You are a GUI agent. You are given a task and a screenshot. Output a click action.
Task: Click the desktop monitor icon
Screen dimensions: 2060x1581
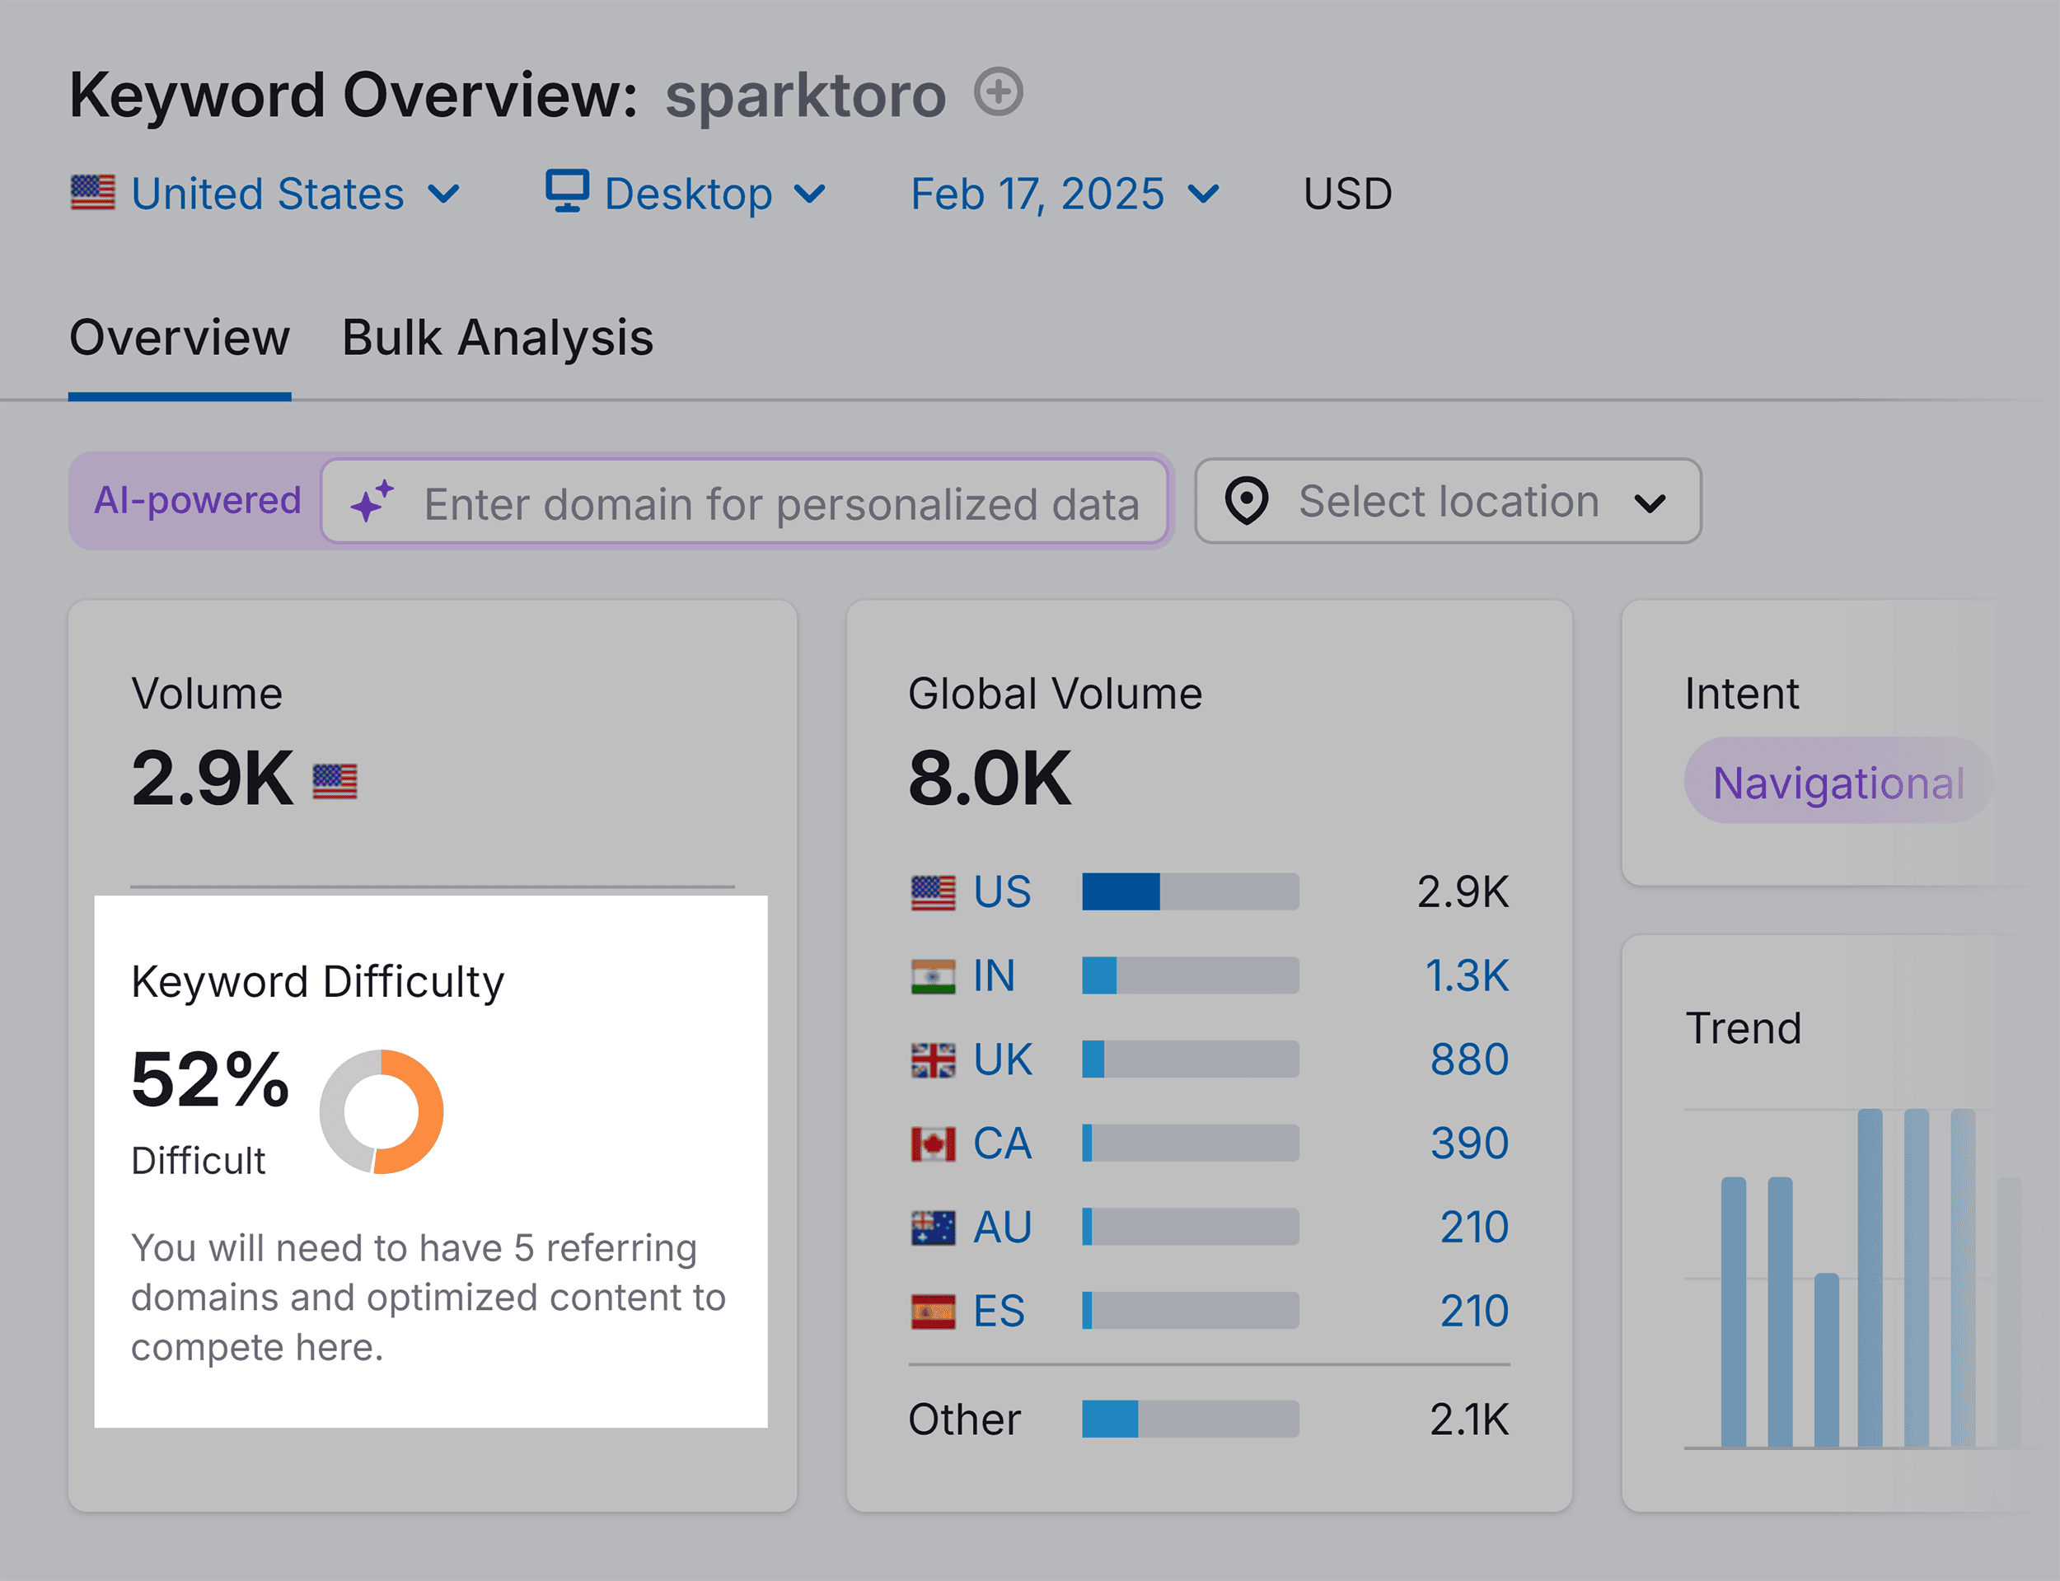(568, 192)
